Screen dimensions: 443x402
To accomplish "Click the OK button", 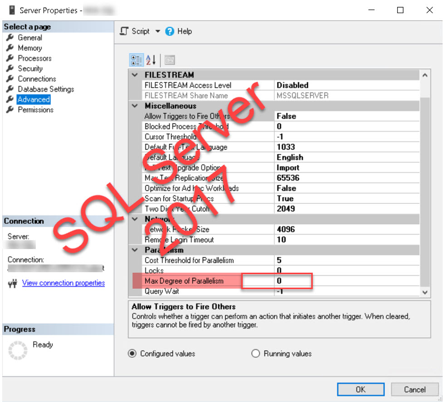I will [x=360, y=389].
